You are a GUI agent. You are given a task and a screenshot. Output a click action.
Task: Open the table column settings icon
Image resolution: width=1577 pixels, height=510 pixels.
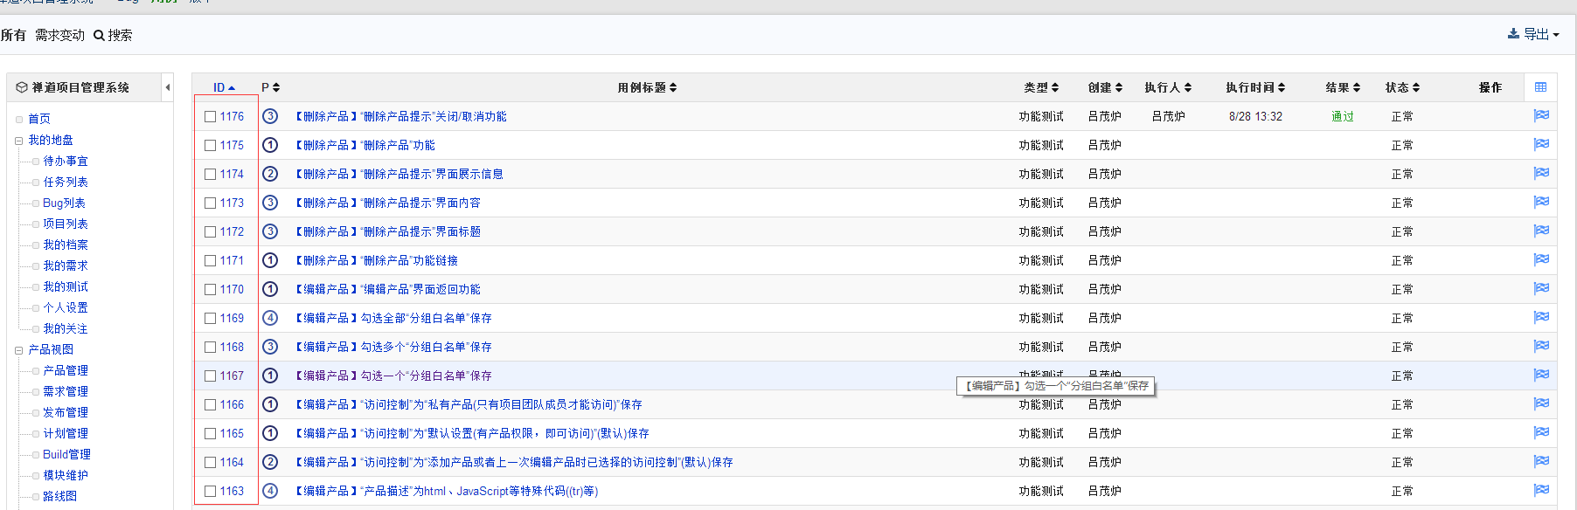click(x=1540, y=87)
